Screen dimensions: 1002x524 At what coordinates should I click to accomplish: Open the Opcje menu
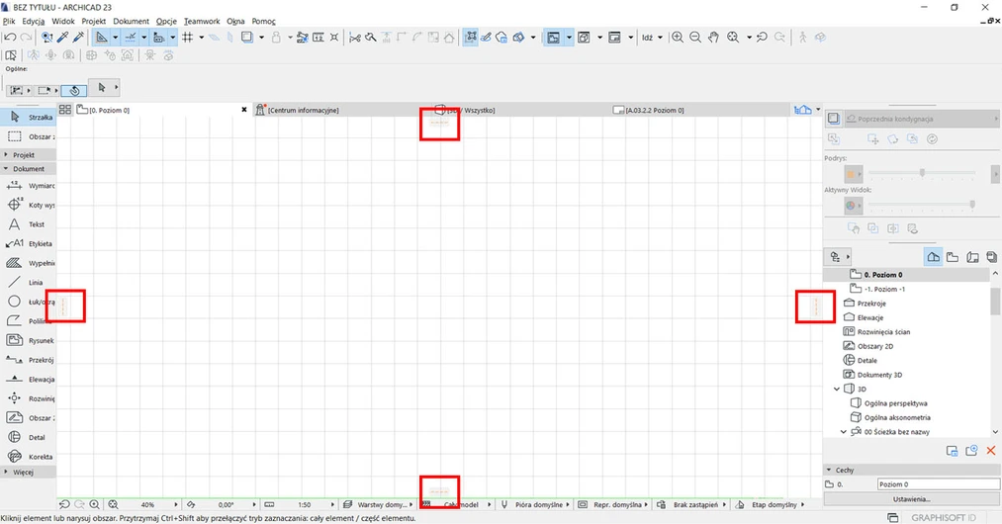coord(166,21)
